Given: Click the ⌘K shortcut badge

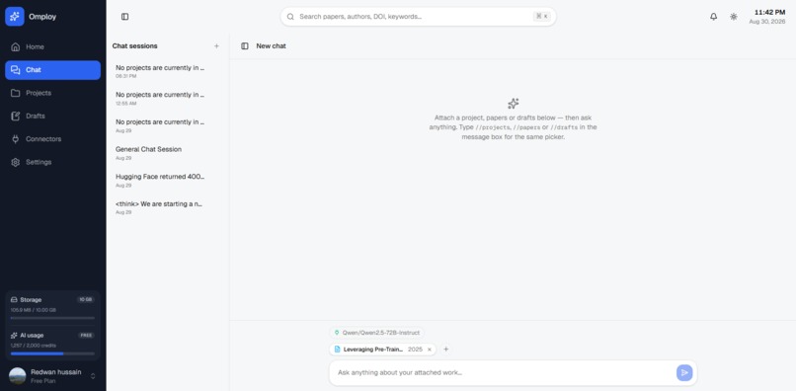Looking at the screenshot, I should tap(541, 17).
